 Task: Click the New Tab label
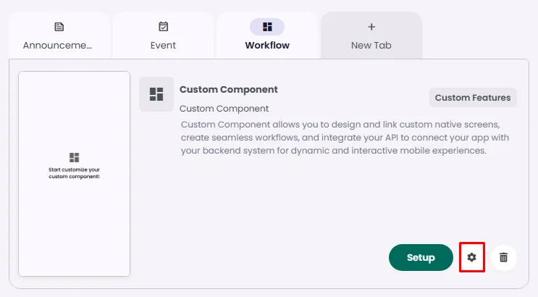pyautogui.click(x=371, y=45)
